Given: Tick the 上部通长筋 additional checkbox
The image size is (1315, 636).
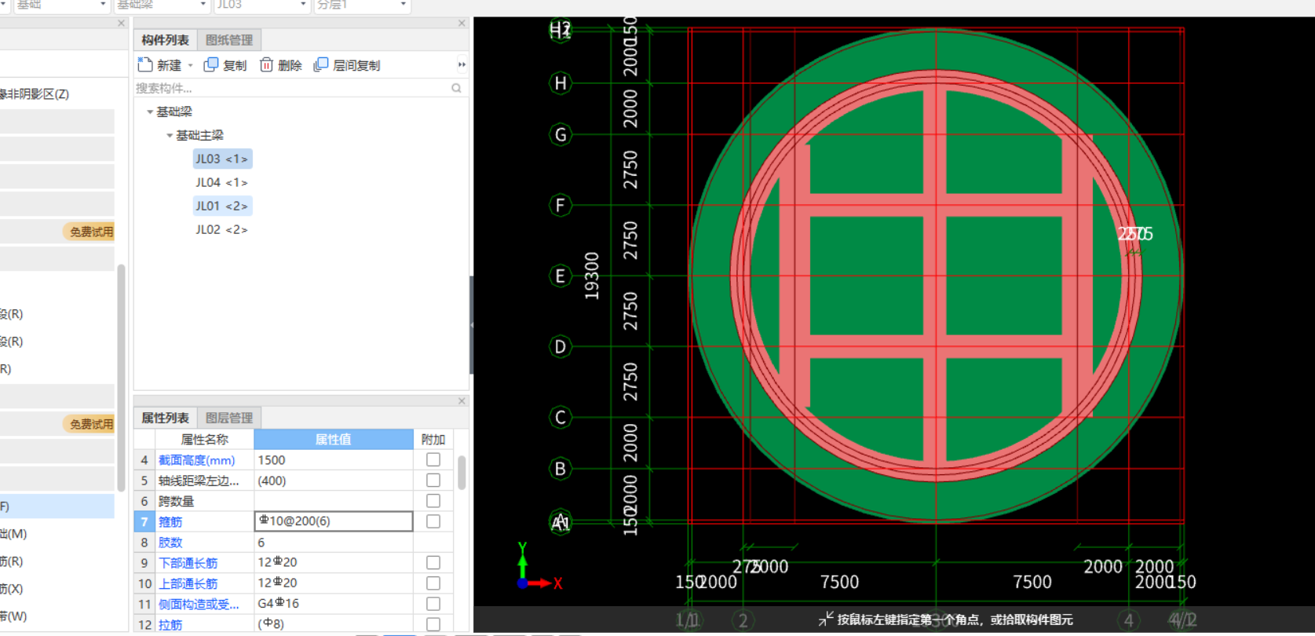Looking at the screenshot, I should (x=433, y=583).
